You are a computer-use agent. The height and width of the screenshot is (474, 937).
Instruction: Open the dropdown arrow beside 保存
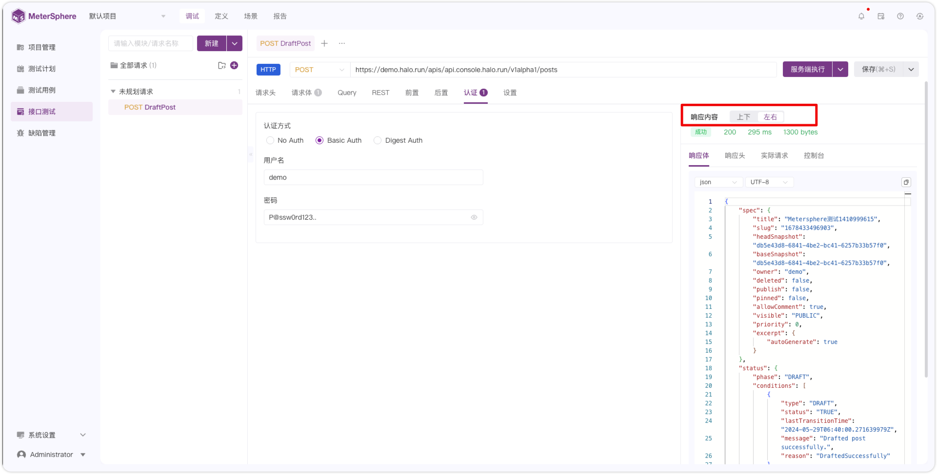[x=911, y=69]
